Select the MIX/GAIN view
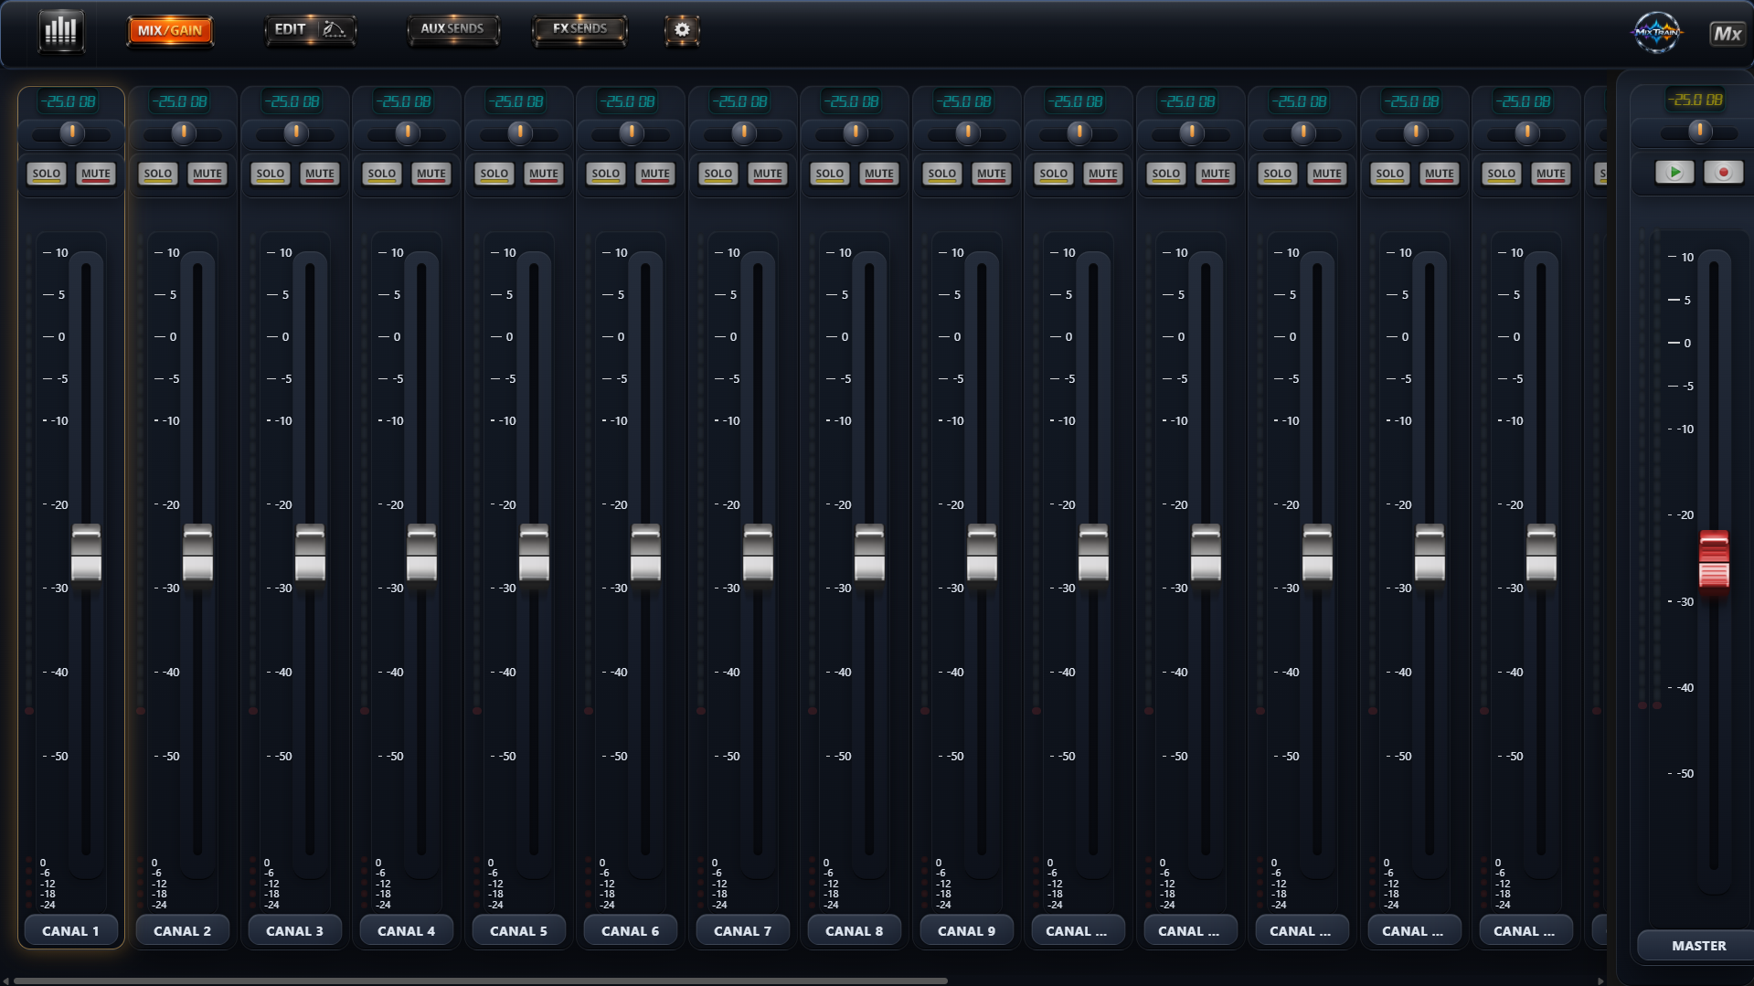Screen dimensions: 1754x986 tap(169, 29)
